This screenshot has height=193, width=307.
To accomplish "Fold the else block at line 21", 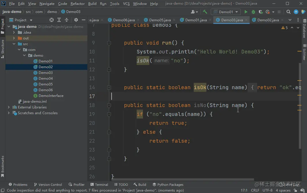I will pos(109,132).
